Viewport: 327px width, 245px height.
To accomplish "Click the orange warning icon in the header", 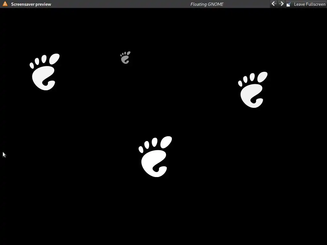I will 5,4.
